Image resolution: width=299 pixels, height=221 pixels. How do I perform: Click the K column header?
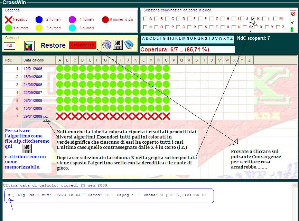136,60
